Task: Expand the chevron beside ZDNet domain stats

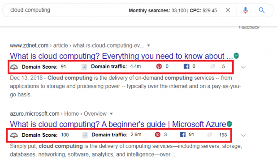Action: [243, 67]
